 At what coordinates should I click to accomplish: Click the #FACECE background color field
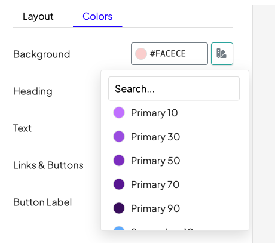pyautogui.click(x=169, y=54)
